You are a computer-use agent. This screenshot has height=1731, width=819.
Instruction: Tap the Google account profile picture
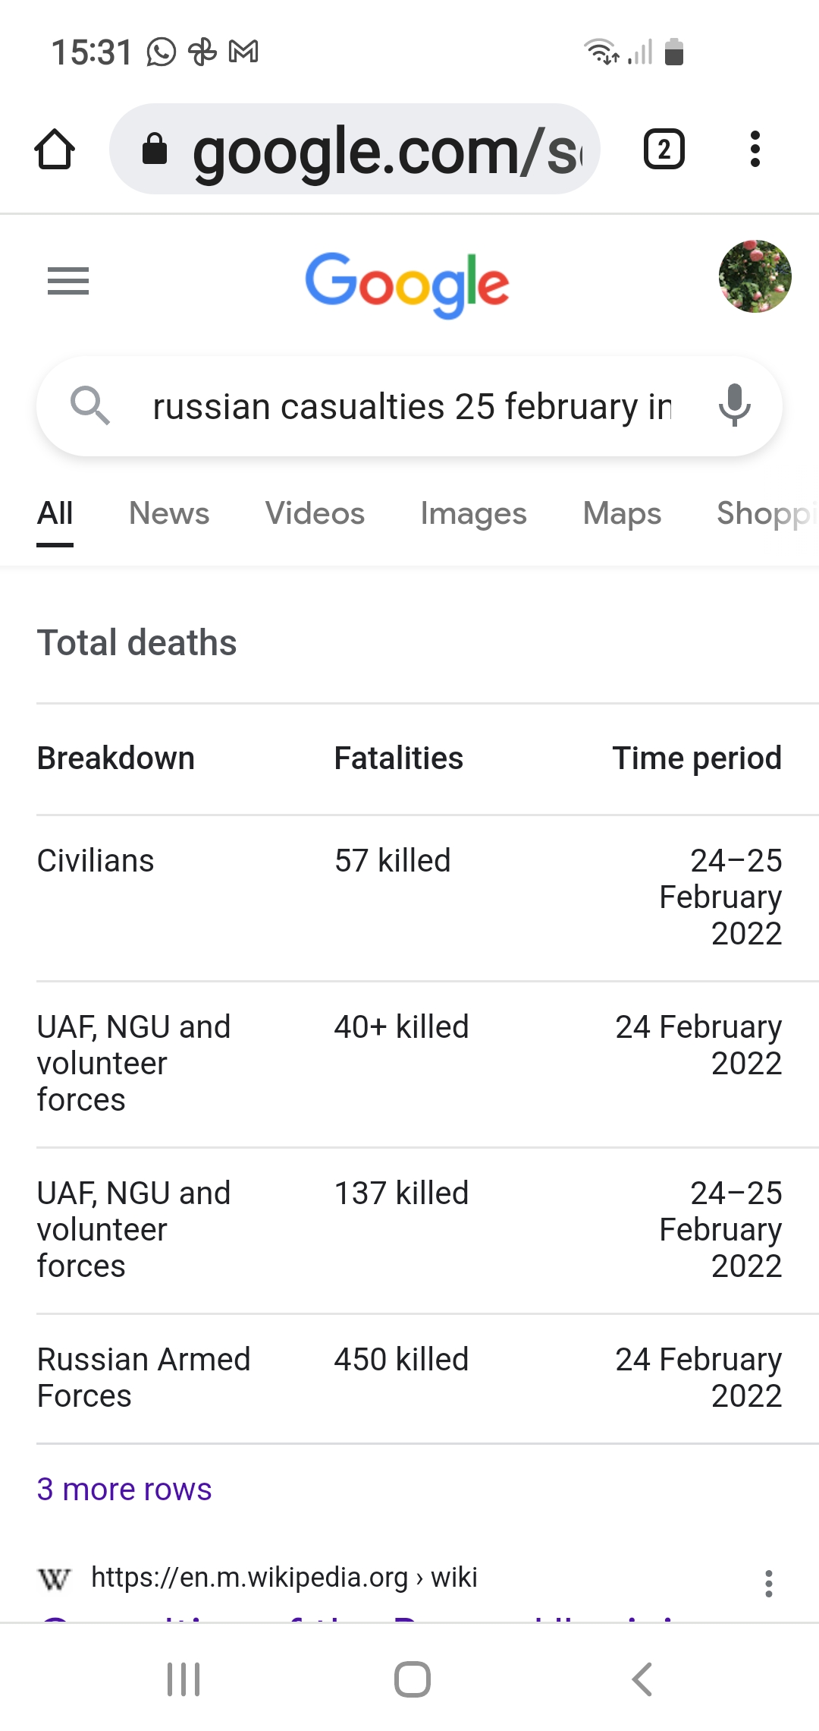click(x=755, y=276)
